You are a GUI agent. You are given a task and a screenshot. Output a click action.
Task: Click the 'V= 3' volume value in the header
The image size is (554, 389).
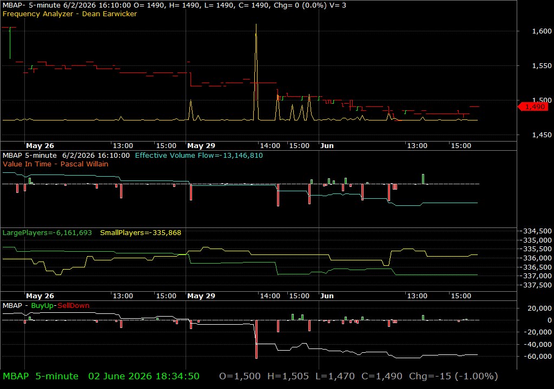339,5
